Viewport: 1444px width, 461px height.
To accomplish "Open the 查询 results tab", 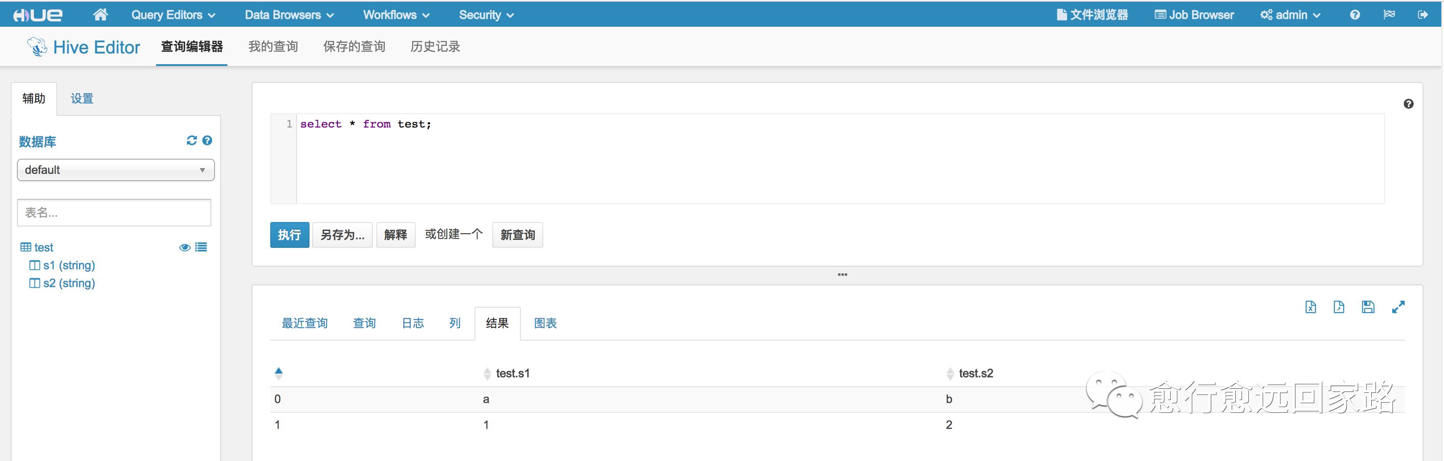I will [364, 323].
